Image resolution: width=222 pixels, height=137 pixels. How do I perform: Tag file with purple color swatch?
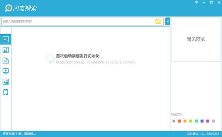pos(208,121)
